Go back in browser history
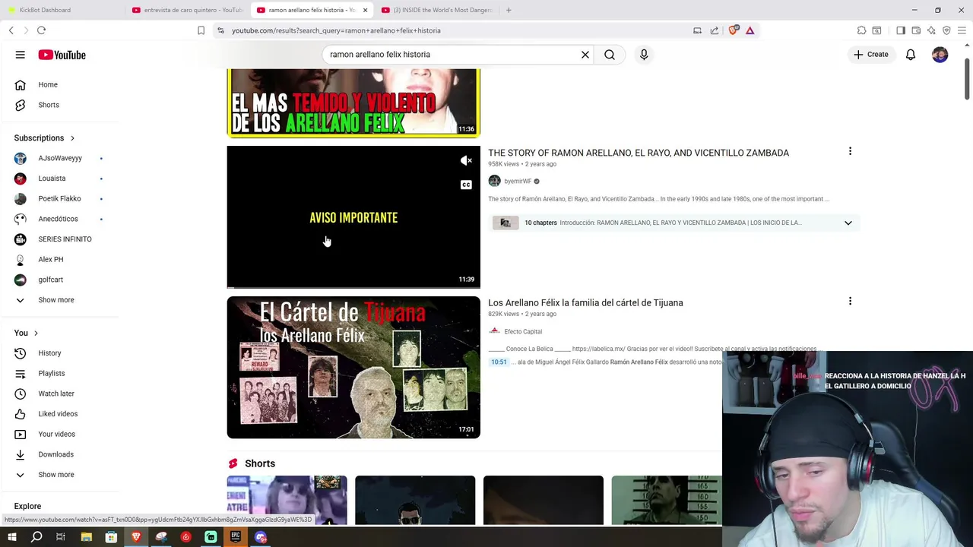The width and height of the screenshot is (973, 547). click(11, 30)
